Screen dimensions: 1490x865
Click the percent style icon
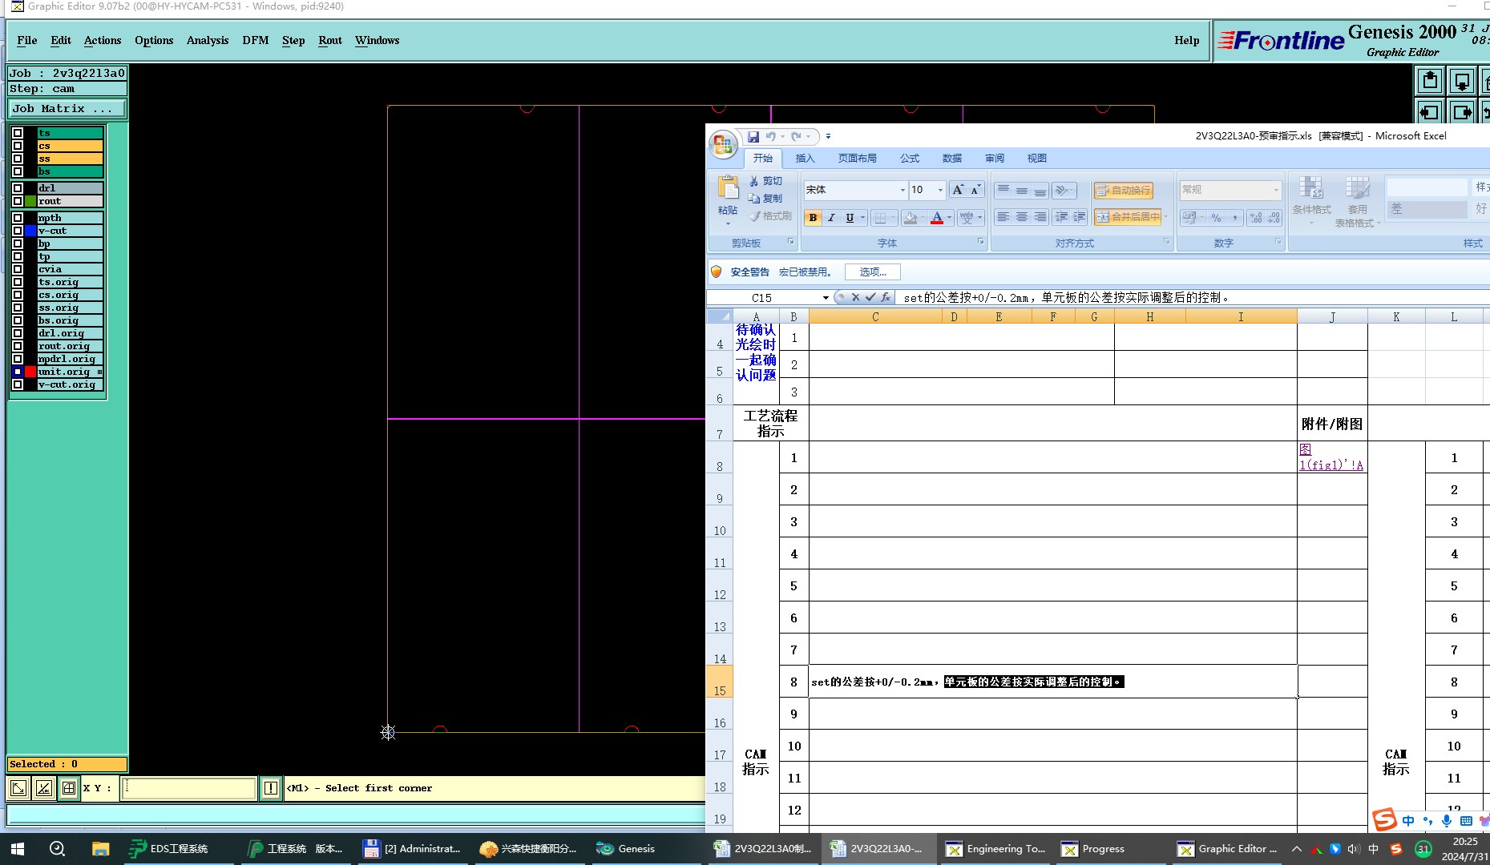[x=1216, y=218]
